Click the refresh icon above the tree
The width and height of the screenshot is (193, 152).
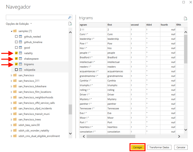70,24
